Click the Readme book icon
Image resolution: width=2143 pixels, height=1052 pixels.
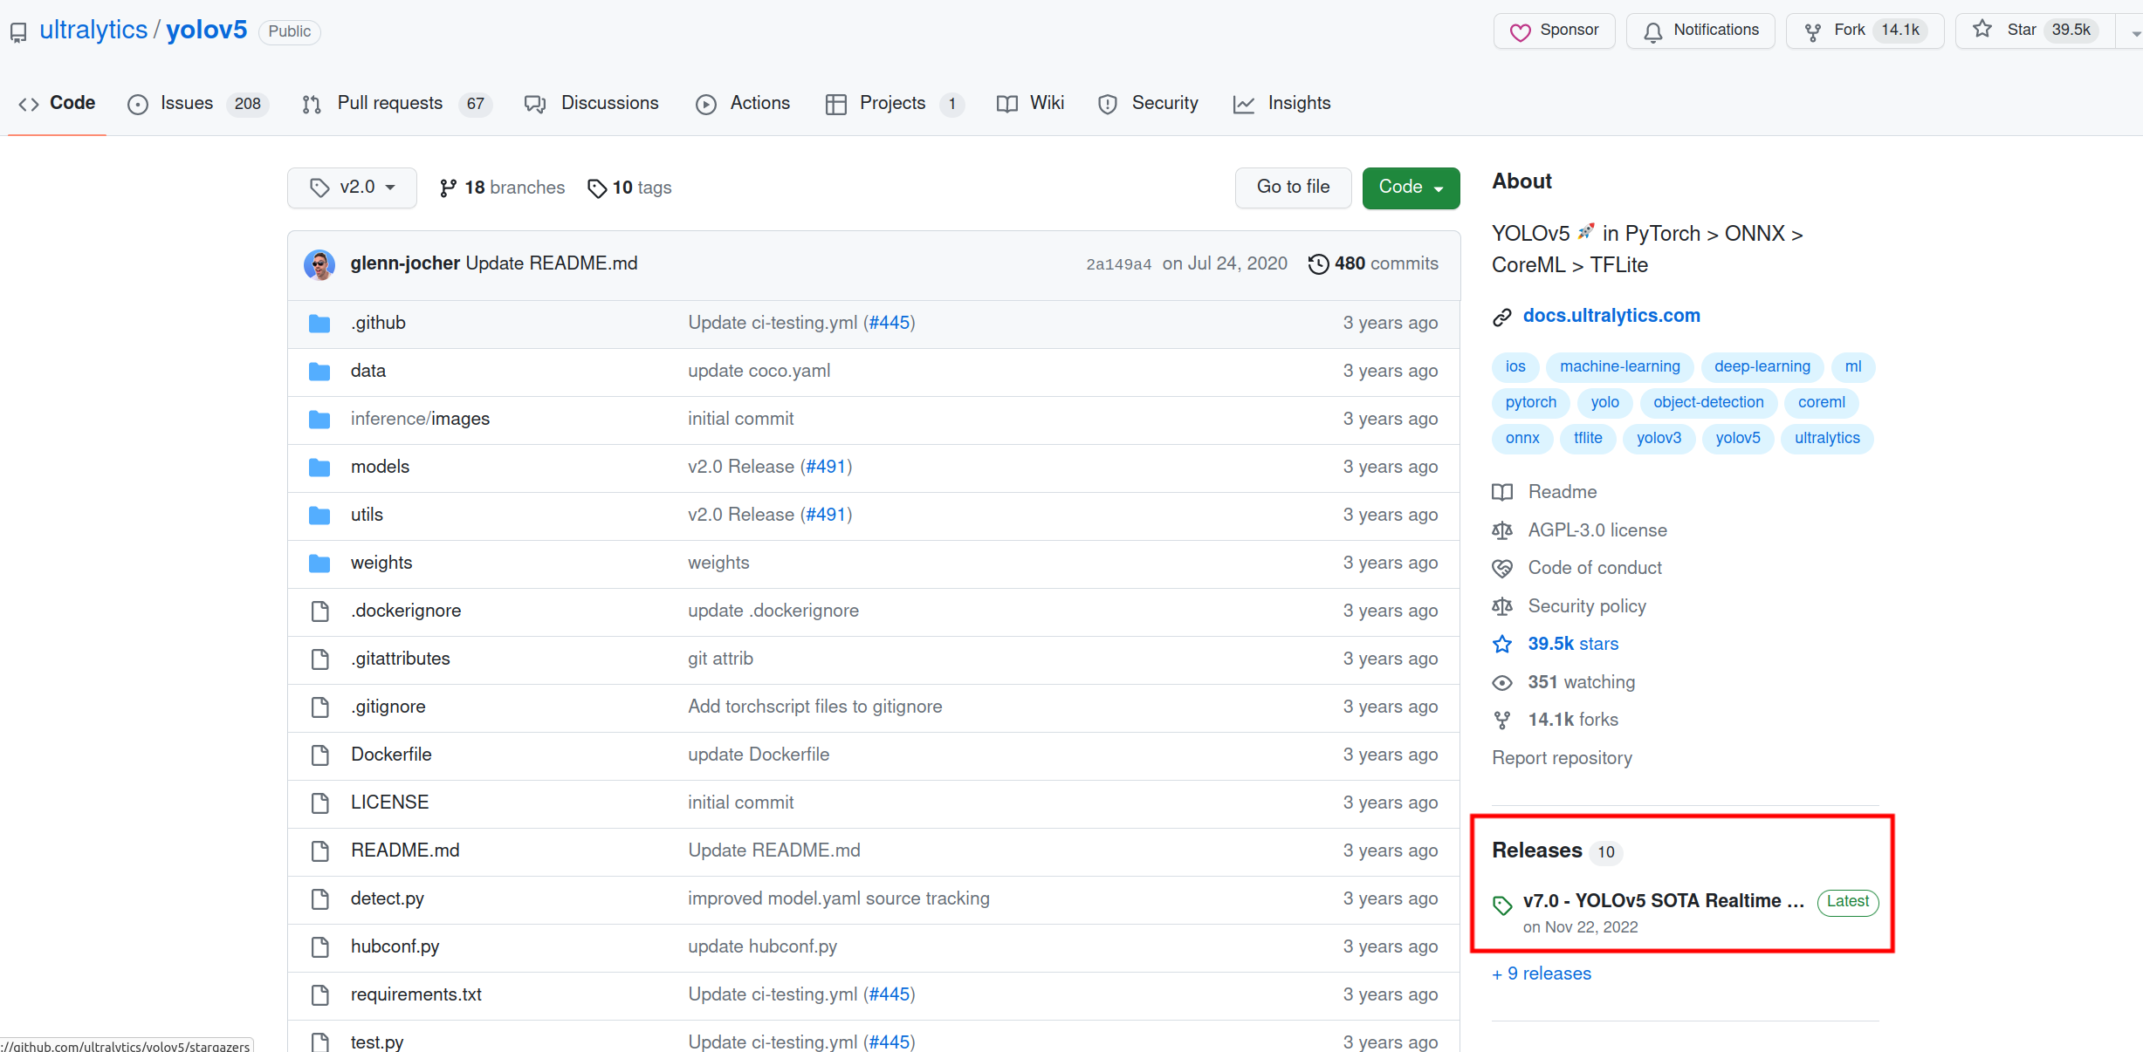coord(1502,493)
